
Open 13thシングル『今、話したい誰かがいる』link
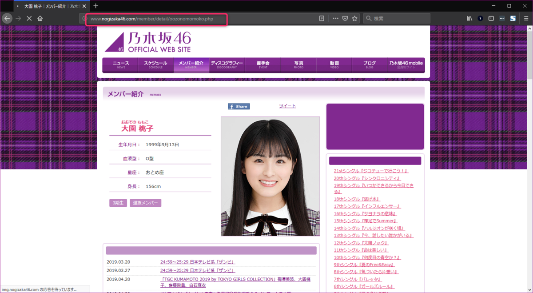tap(374, 236)
